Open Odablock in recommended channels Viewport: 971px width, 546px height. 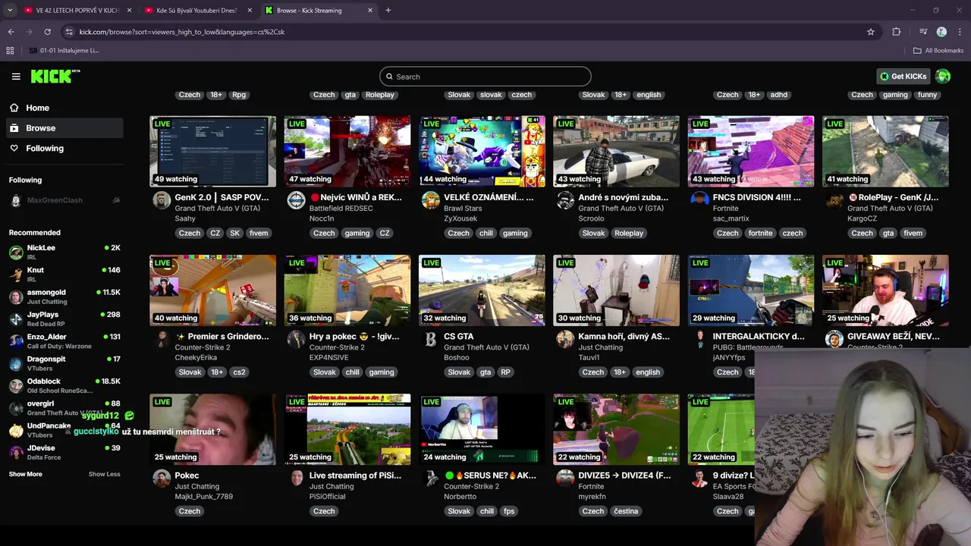pos(64,385)
